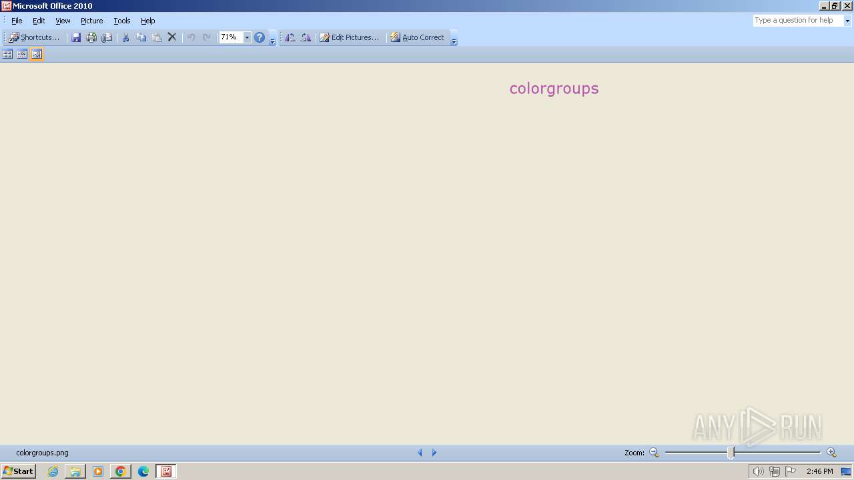Screen dimensions: 854x480
Task: Expand the help question dropdown arrow
Action: point(848,21)
